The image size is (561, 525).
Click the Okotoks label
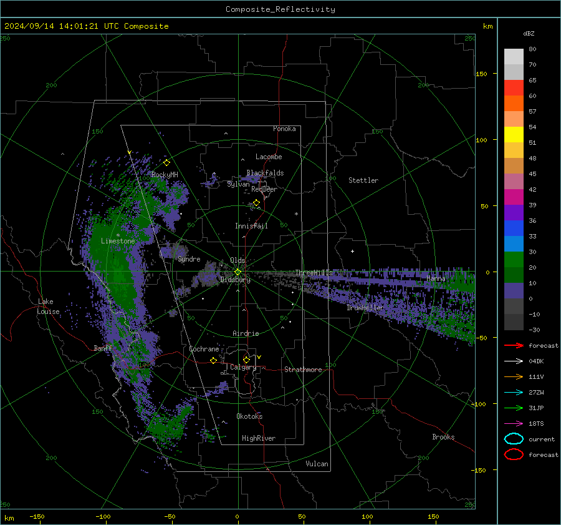coord(249,416)
